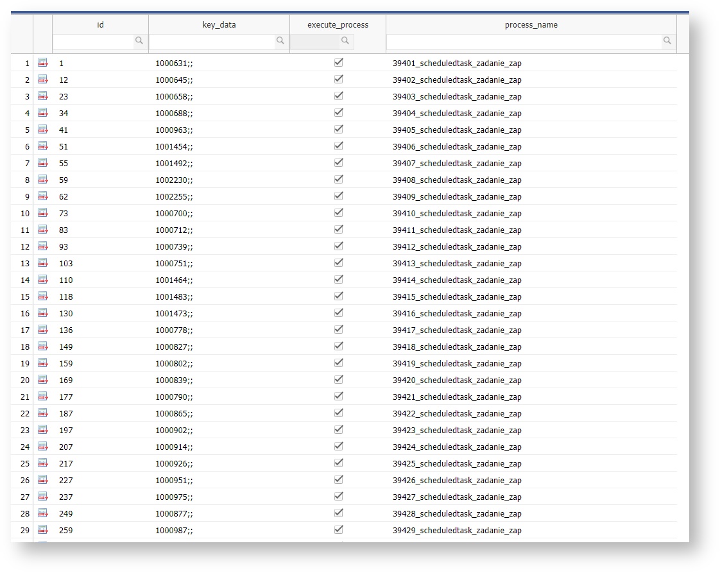The width and height of the screenshot is (720, 573).
Task: Open row 5 record icon with id 41
Action: [43, 130]
